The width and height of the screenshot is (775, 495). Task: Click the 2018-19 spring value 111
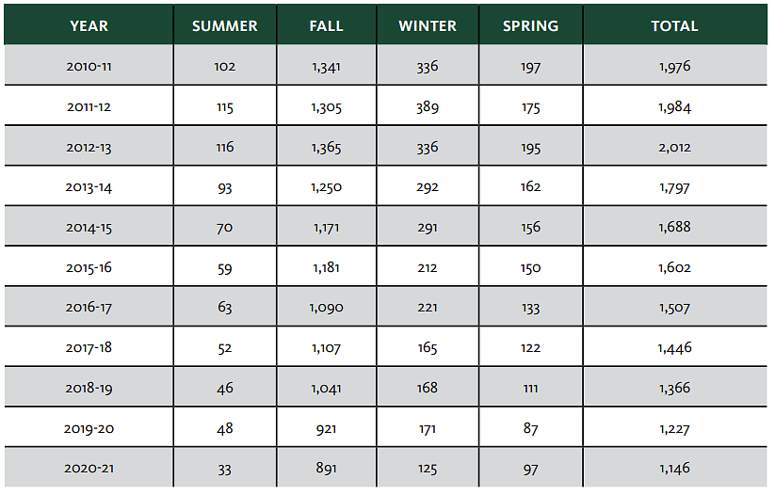[530, 388]
